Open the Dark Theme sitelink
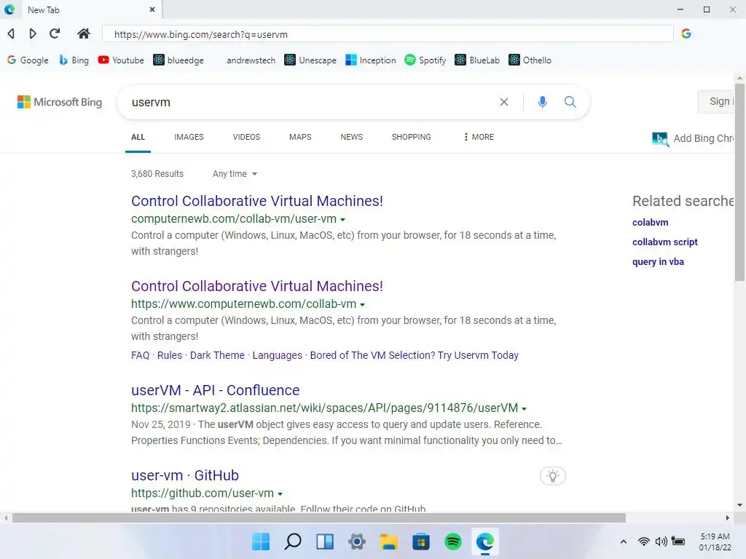The image size is (746, 559). pyautogui.click(x=217, y=355)
